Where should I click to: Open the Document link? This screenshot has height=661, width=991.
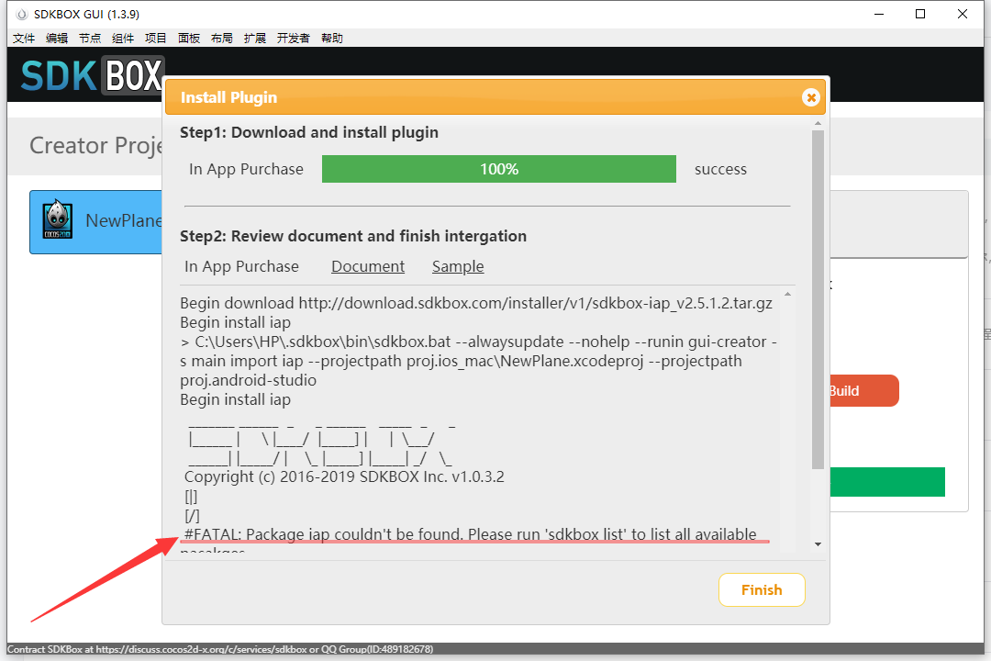(368, 266)
